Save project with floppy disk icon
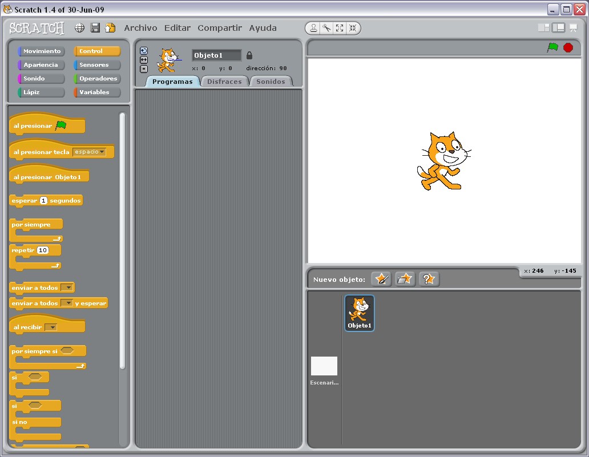 pyautogui.click(x=95, y=28)
